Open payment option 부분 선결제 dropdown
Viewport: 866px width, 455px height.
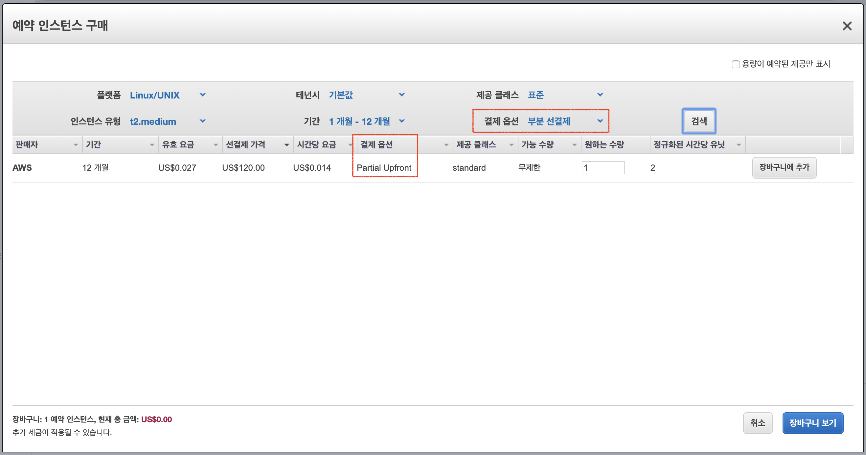click(x=565, y=121)
